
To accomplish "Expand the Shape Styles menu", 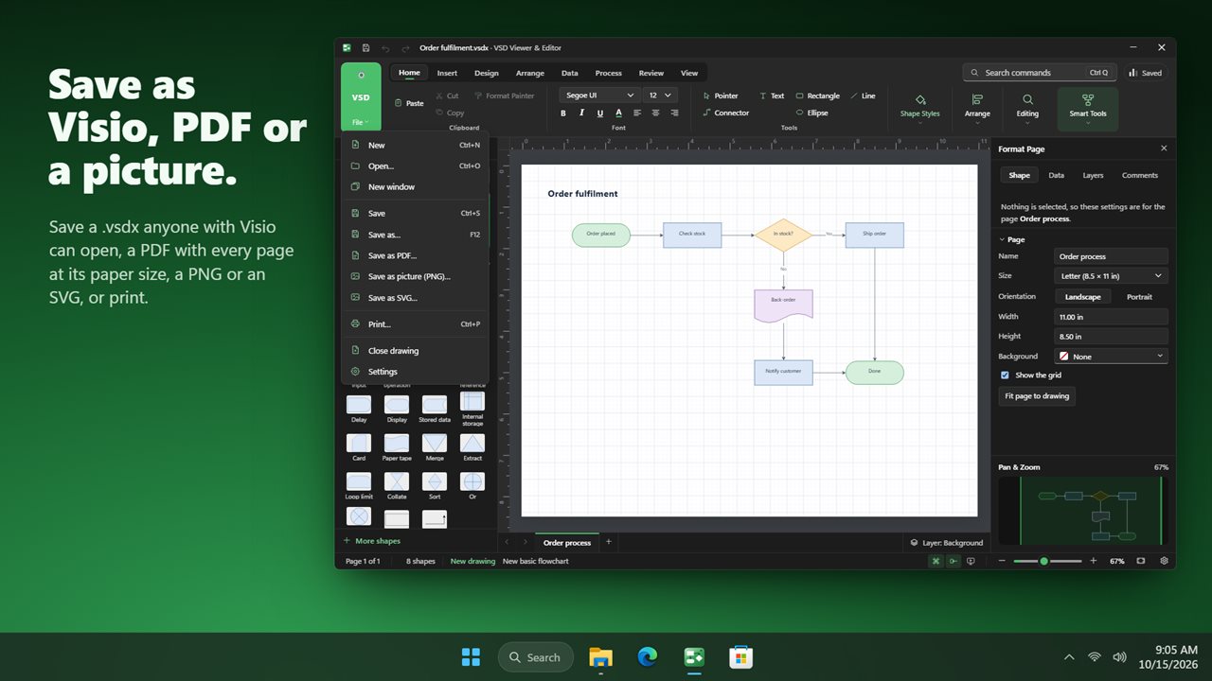I will click(x=919, y=106).
